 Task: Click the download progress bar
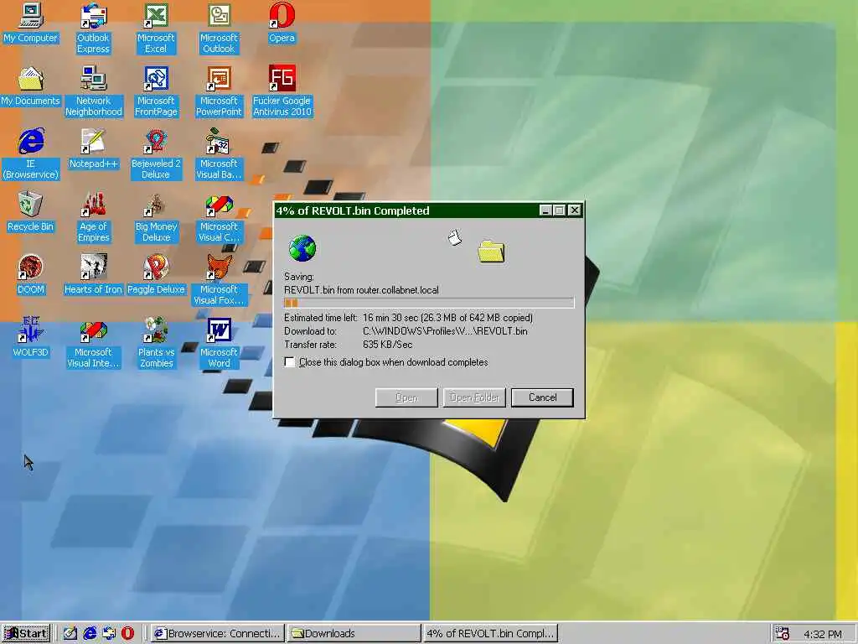429,303
